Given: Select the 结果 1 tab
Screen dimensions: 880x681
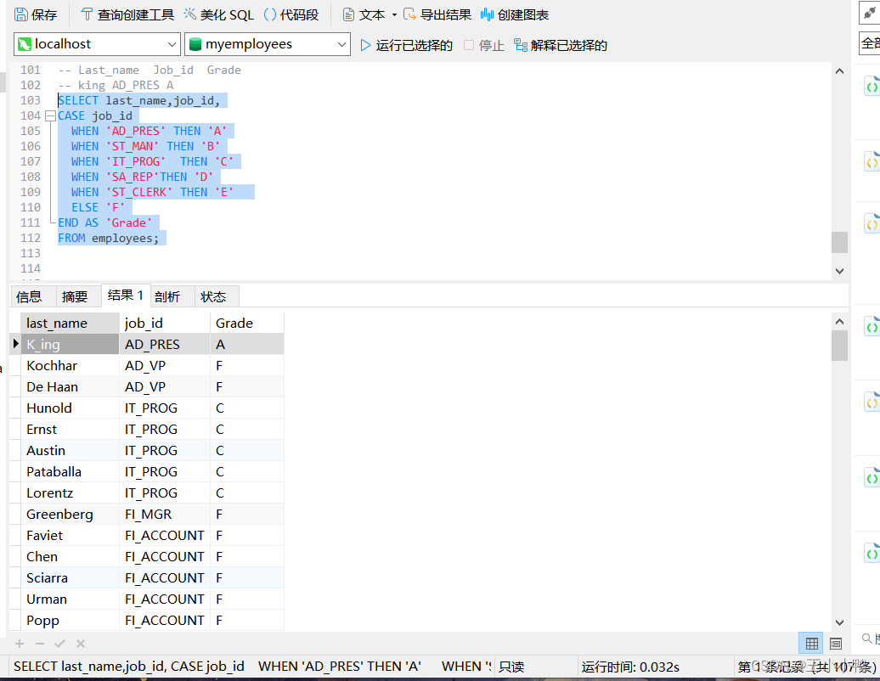Looking at the screenshot, I should pos(126,295).
